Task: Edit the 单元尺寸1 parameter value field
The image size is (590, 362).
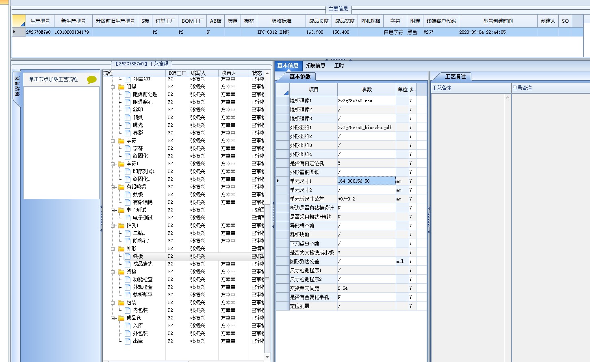Action: click(367, 181)
